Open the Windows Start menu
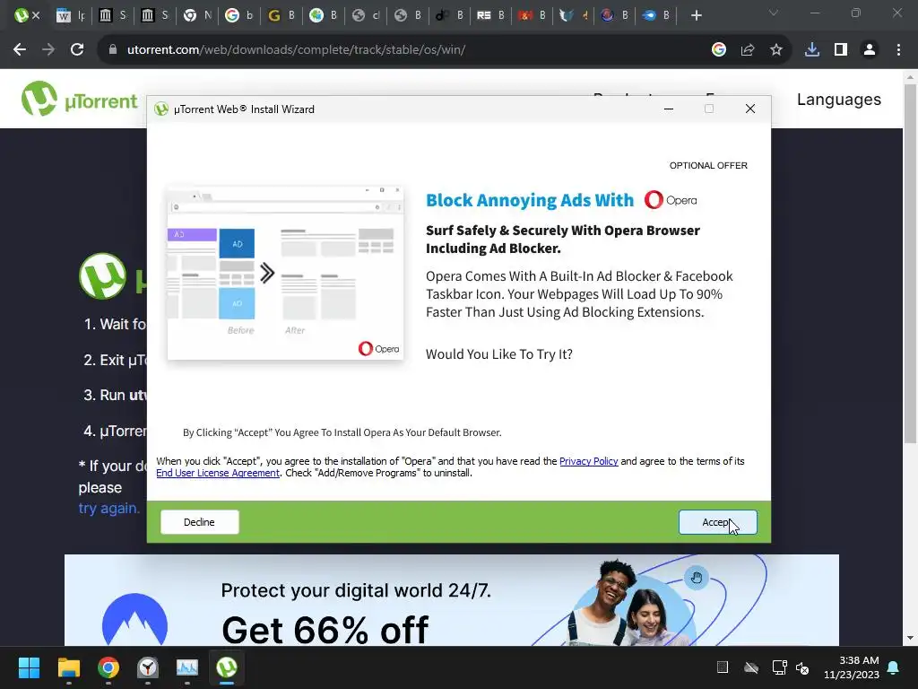The image size is (918, 689). tap(29, 667)
